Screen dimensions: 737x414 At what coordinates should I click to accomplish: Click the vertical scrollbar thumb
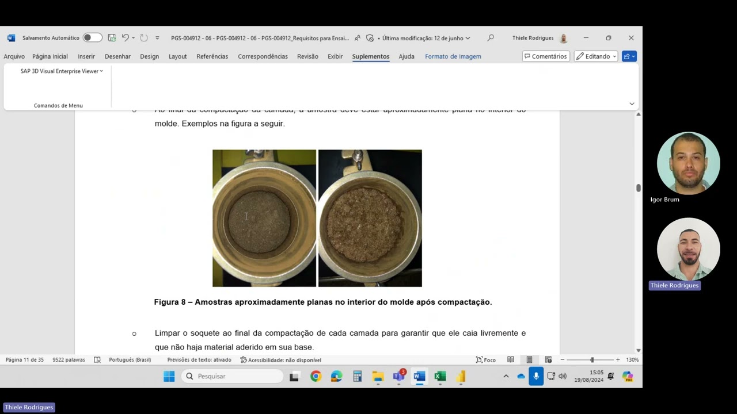(638, 188)
